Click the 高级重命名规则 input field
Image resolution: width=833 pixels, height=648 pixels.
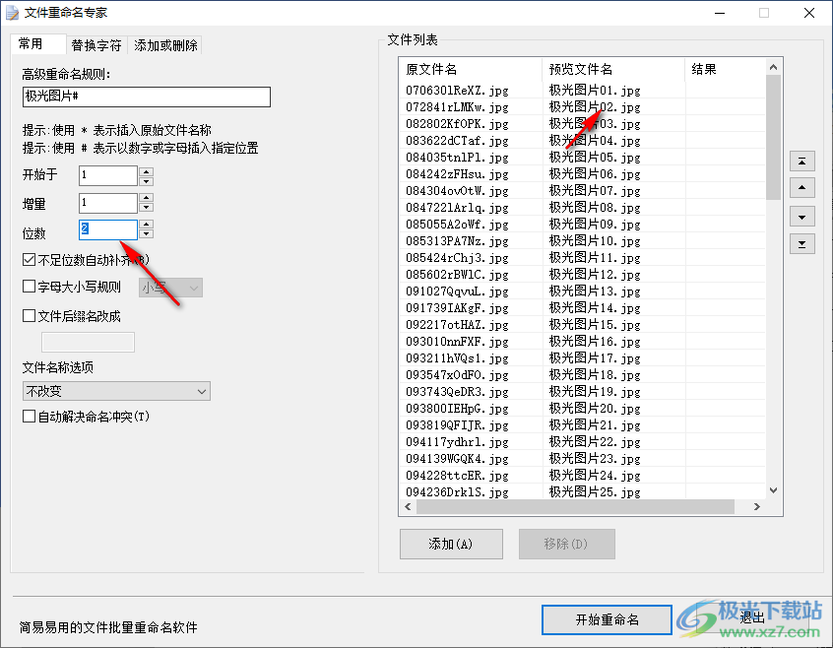point(147,97)
